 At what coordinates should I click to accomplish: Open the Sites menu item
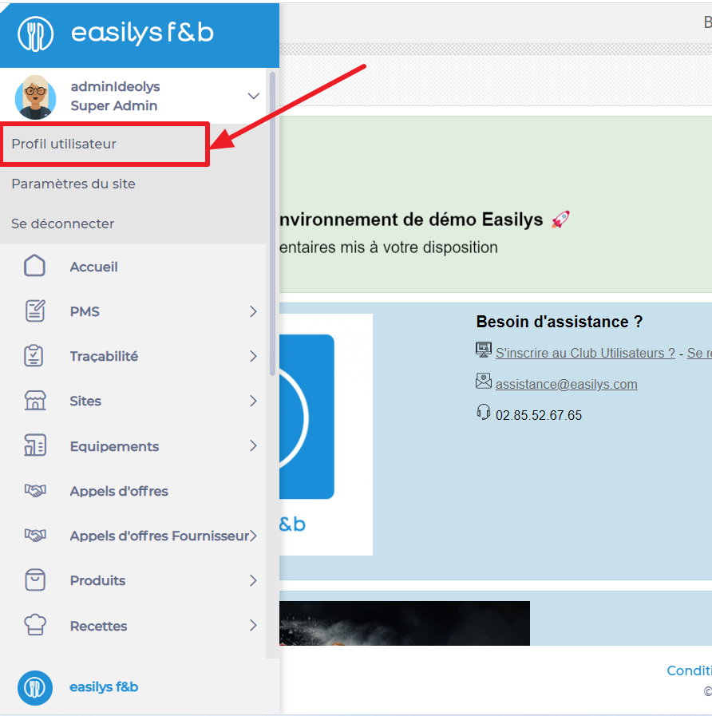85,401
